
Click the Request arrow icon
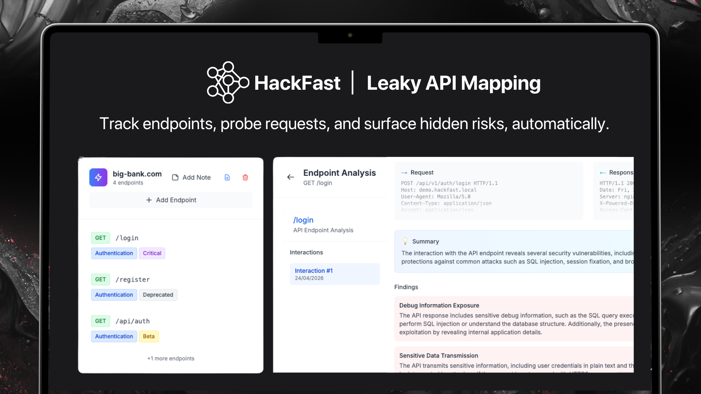[x=403, y=173]
